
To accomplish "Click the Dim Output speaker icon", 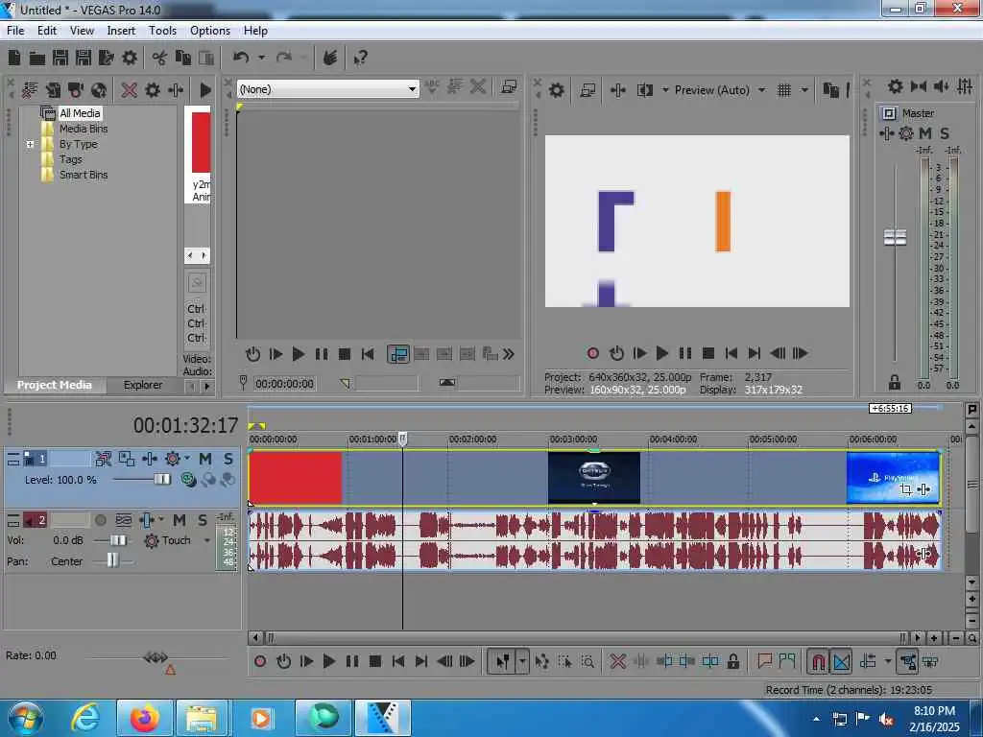I will click(941, 86).
